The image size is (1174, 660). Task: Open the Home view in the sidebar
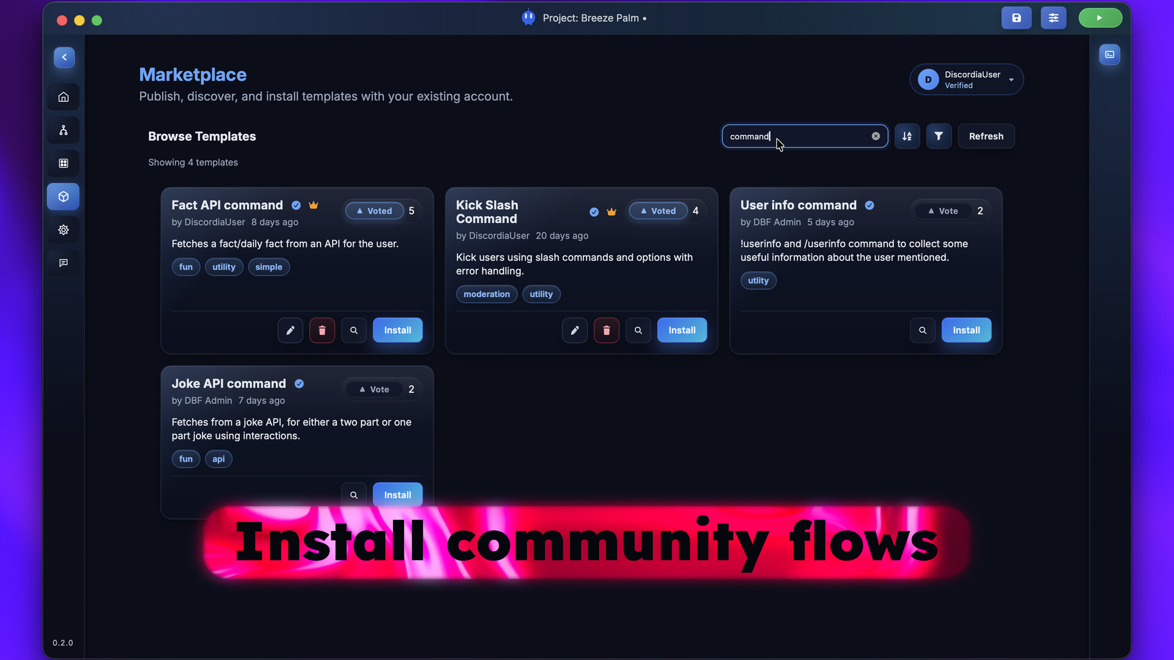pyautogui.click(x=63, y=97)
